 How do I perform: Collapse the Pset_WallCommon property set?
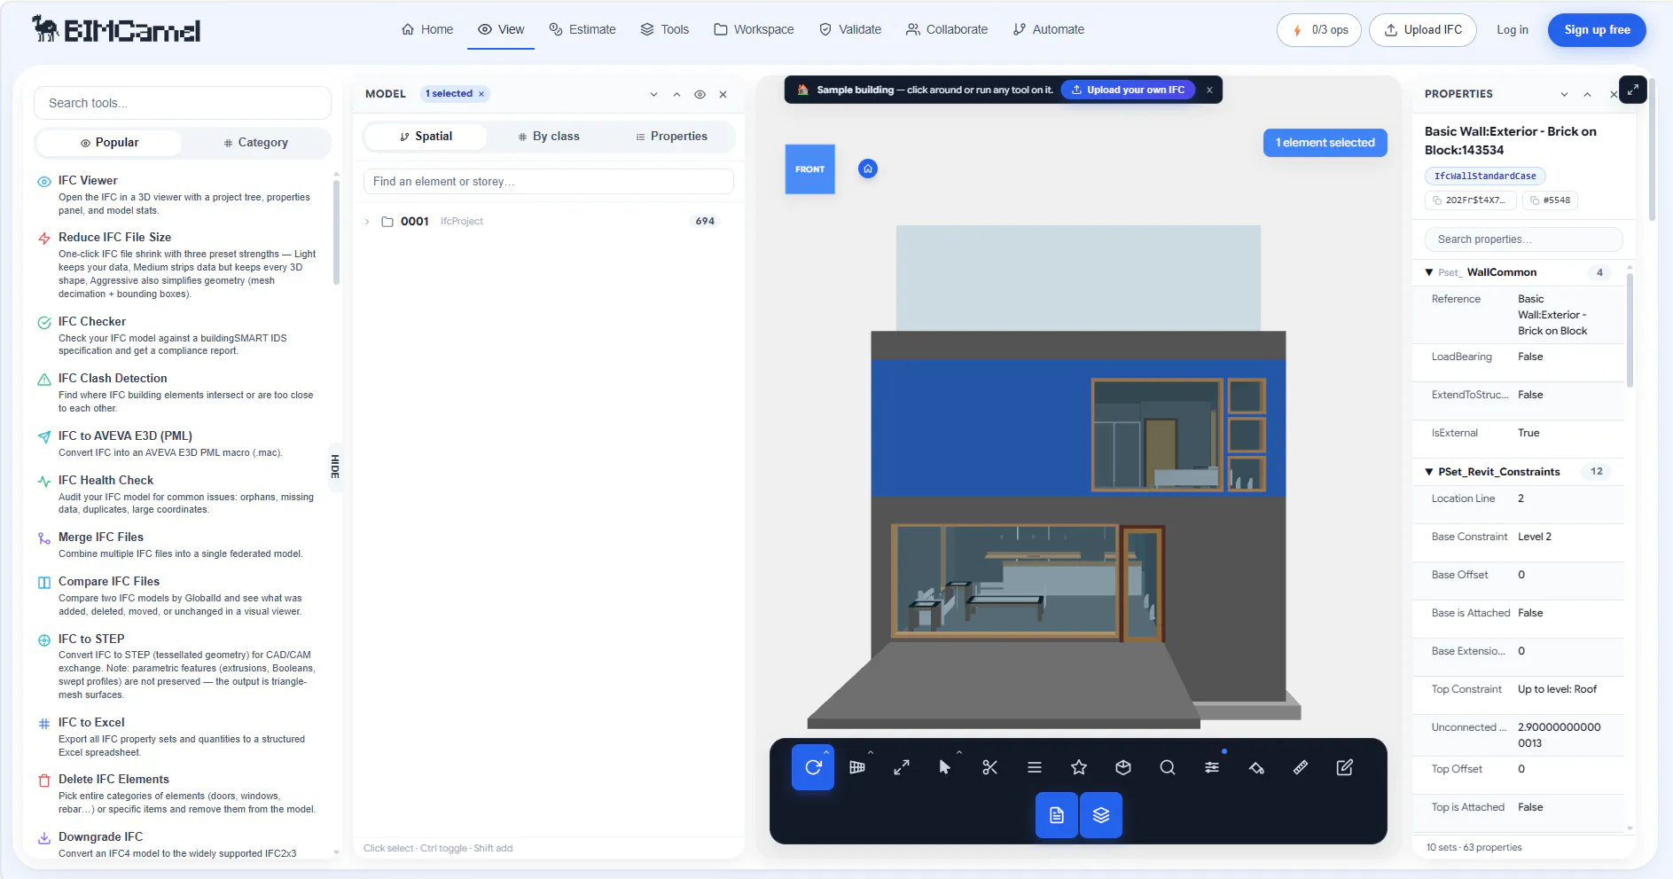point(1429,272)
